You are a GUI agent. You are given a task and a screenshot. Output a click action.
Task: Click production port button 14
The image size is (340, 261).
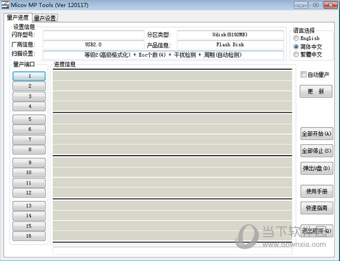click(x=29, y=216)
